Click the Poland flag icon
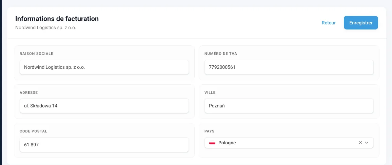This screenshot has height=165, width=392. click(212, 143)
